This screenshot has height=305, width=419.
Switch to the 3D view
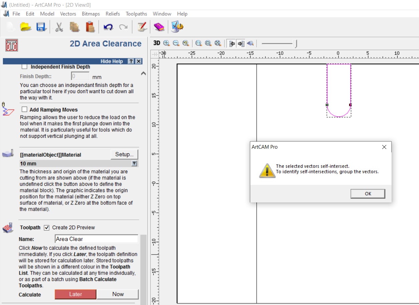157,43
